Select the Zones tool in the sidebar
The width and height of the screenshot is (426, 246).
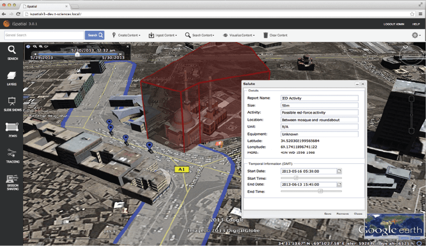(12, 128)
